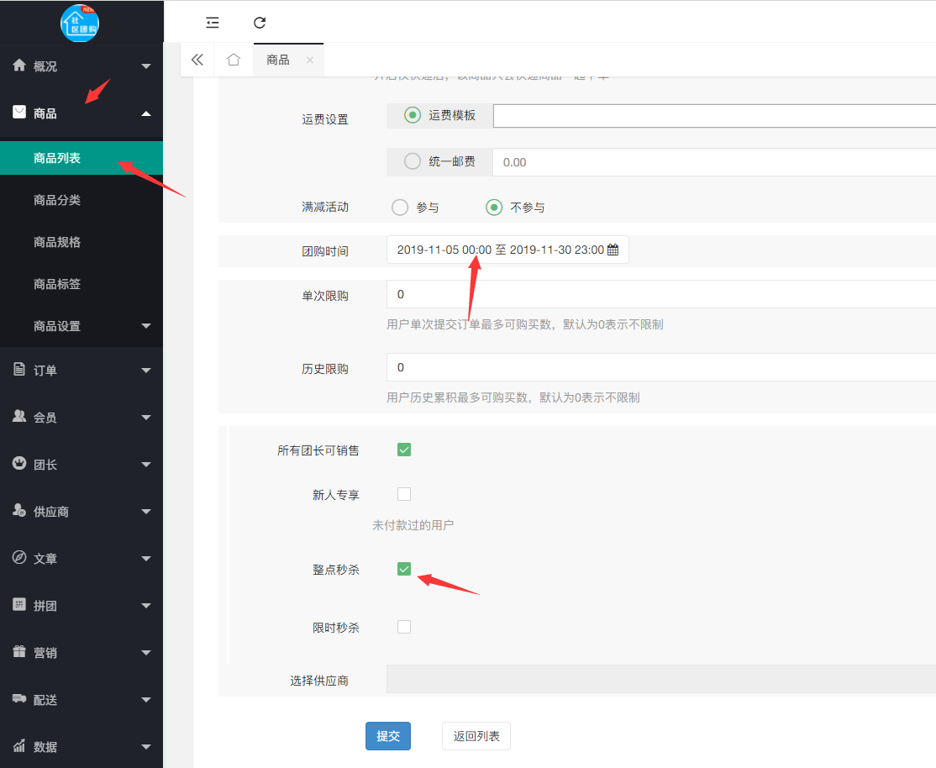This screenshot has width=936, height=768.
Task: Click the sidebar collapse icon in top bar
Action: click(x=213, y=23)
